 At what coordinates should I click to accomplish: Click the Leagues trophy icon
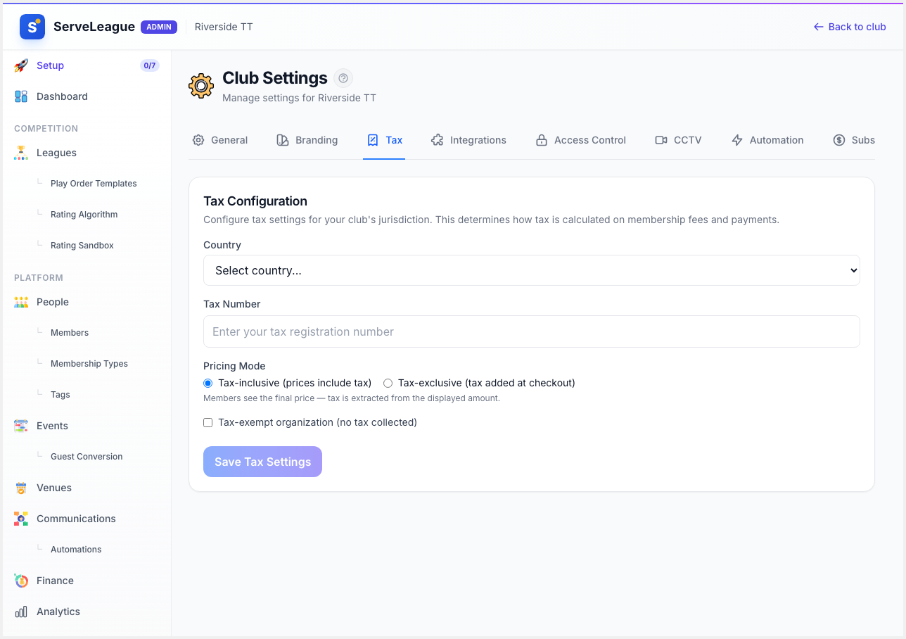21,153
